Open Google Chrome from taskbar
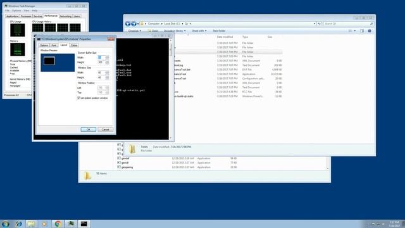Viewport: 405px width, 228px height. point(58,224)
